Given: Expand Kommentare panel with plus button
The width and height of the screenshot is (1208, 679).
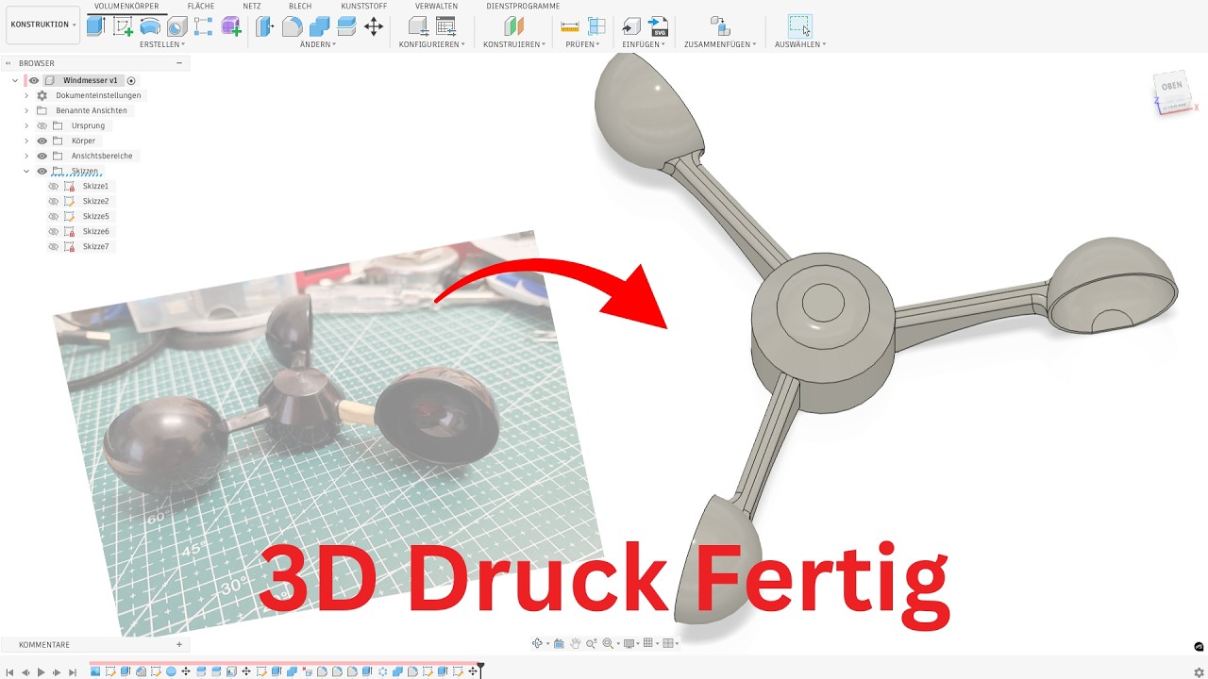Looking at the screenshot, I should click(179, 645).
